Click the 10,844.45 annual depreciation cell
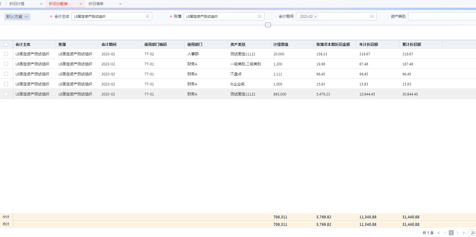 (367, 94)
